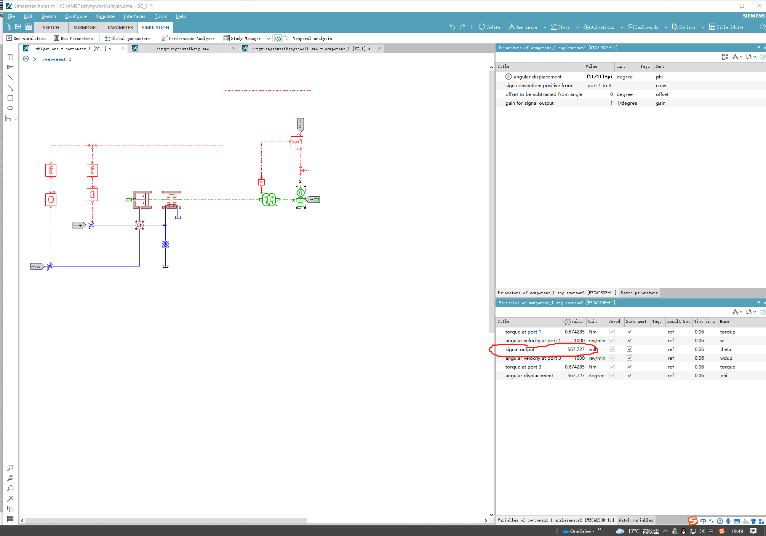Toggle Save next for angular displacement variable
766x536 pixels.
[630, 375]
